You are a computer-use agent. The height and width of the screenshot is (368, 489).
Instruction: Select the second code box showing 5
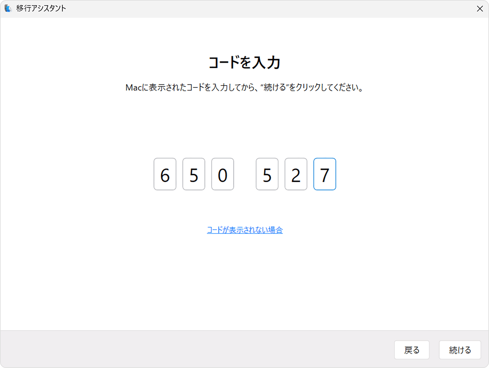coord(194,174)
